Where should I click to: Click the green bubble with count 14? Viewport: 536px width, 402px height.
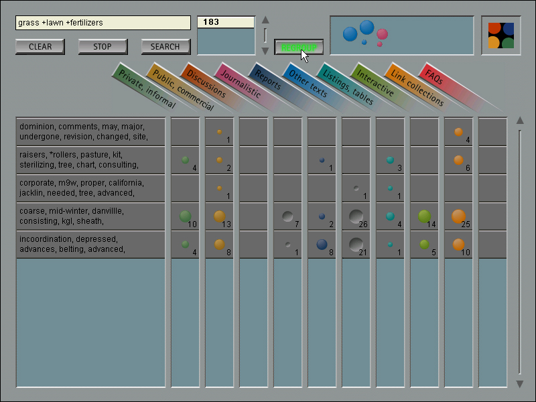tap(424, 216)
